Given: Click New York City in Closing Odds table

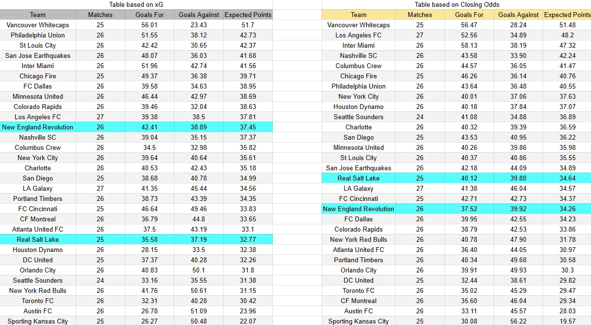Looking at the screenshot, I should point(359,96).
